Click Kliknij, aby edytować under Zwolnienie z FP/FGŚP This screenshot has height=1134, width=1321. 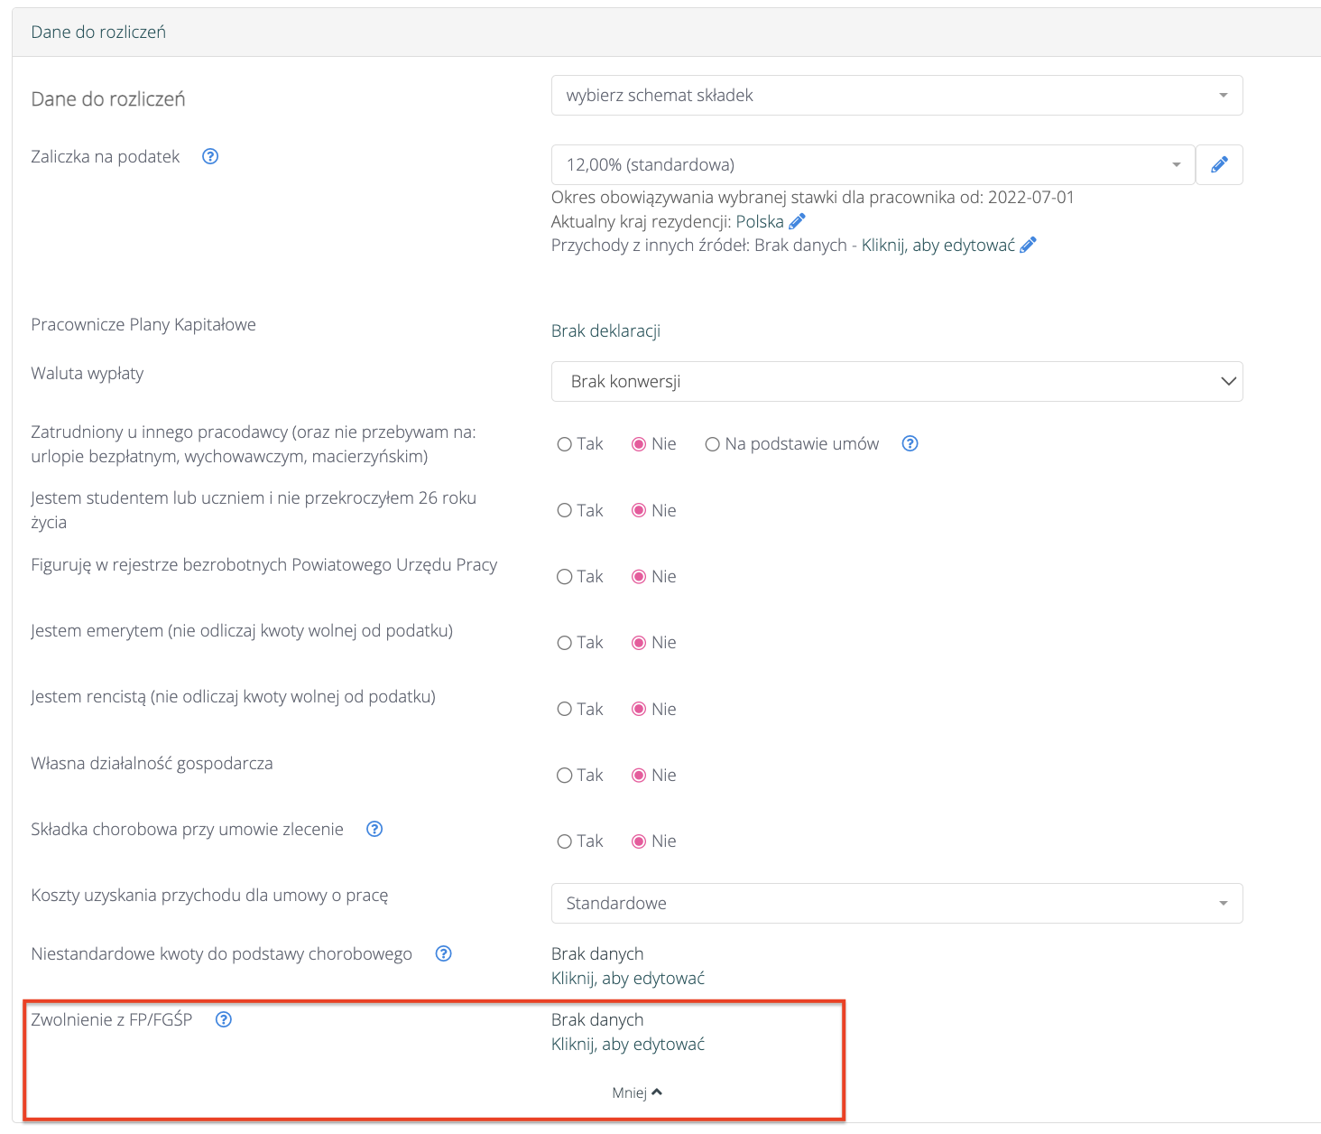click(x=627, y=1044)
